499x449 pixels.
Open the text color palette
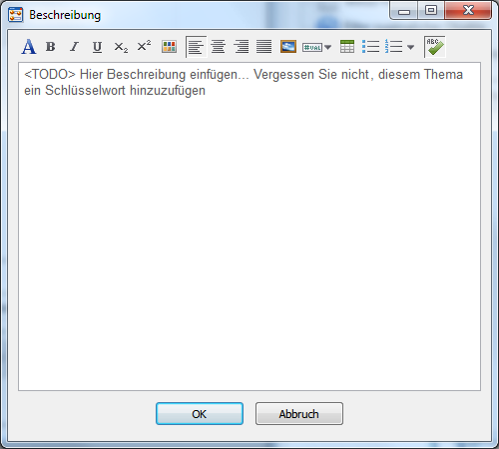pyautogui.click(x=169, y=47)
